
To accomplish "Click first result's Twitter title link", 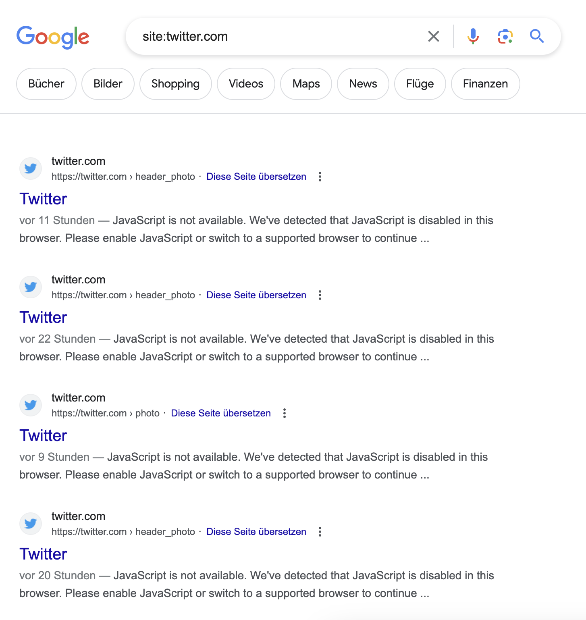I will [x=43, y=199].
